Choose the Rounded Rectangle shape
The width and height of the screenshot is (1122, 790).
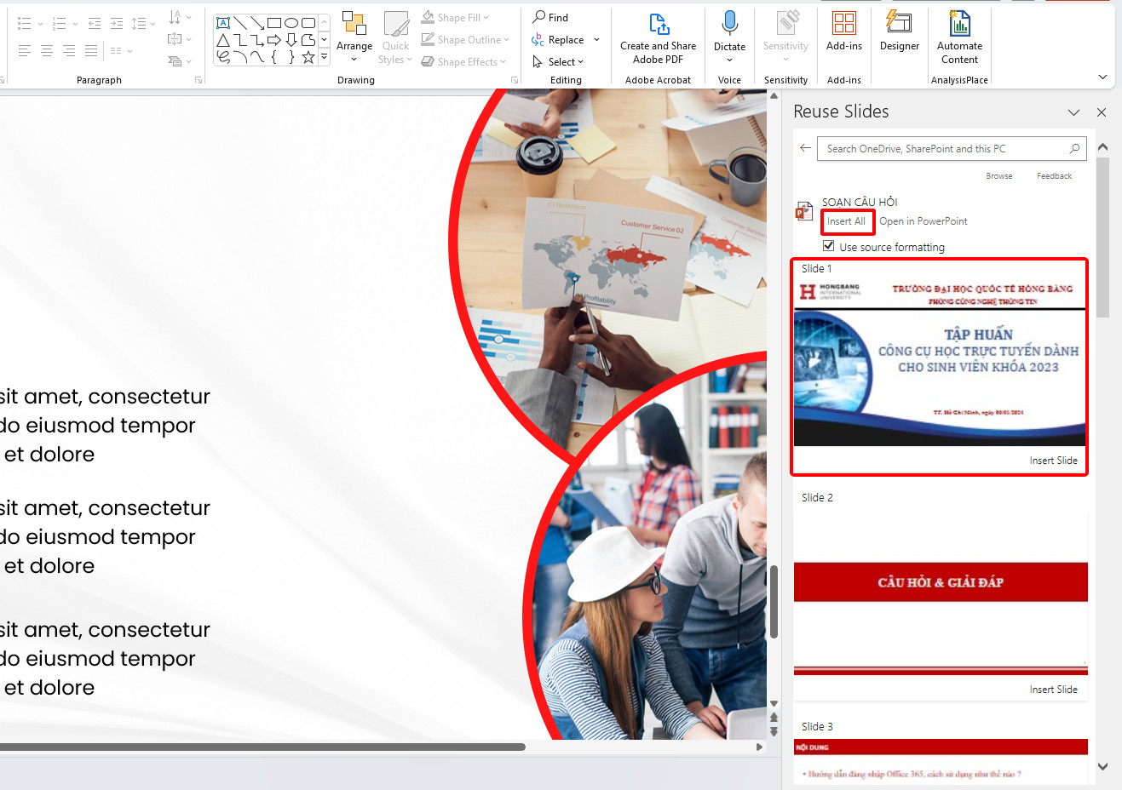(308, 23)
